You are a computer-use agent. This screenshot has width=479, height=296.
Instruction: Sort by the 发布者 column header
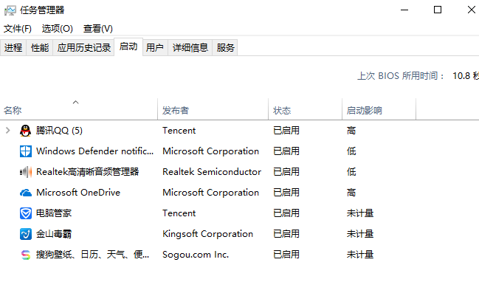coord(176,111)
